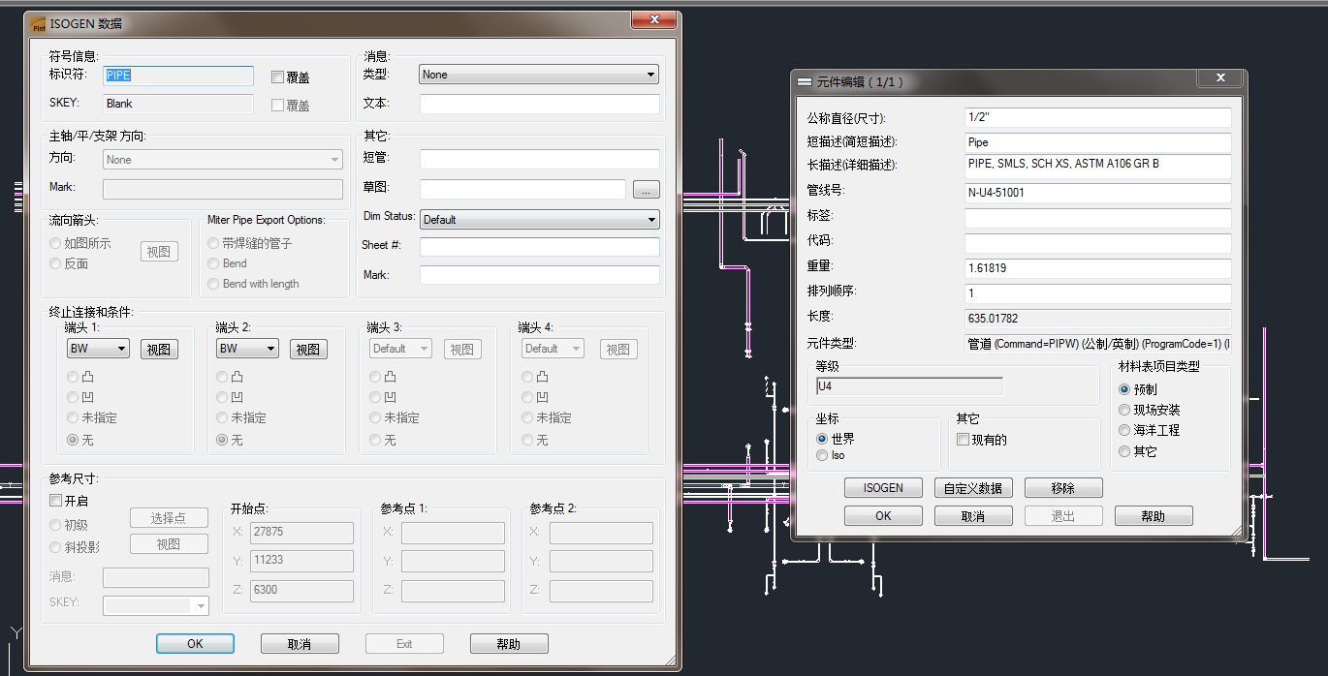This screenshot has height=676, width=1328.
Task: Click 帮助 in ISOGEN 数据 dialog
Action: click(509, 644)
